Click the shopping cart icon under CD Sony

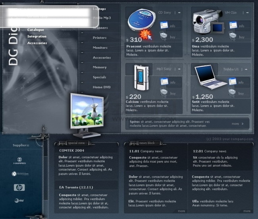(164, 36)
